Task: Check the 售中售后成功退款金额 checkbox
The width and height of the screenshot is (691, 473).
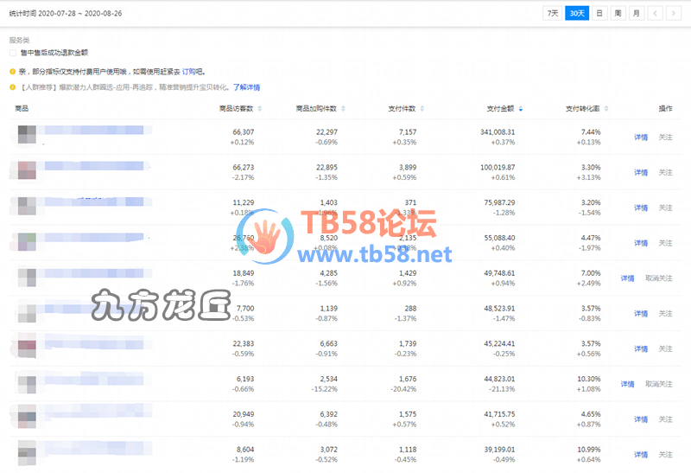Action: (13, 54)
